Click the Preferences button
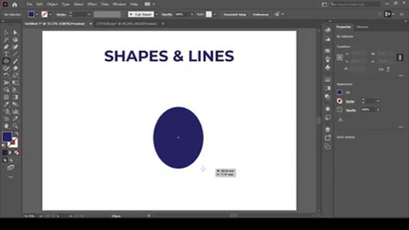This screenshot has width=409, height=230. point(261,14)
